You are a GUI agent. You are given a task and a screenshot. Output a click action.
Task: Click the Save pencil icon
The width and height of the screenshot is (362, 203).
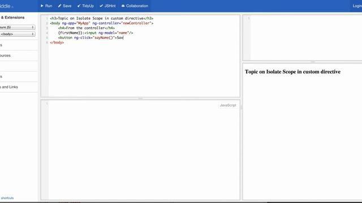(59, 6)
